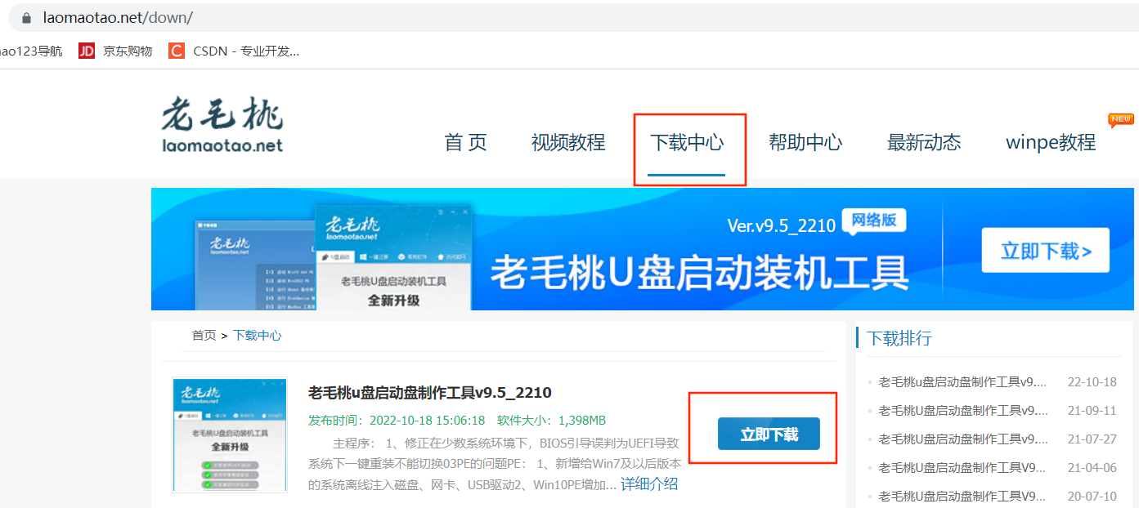Click the 下载中心 breadcrumb link

pos(258,335)
